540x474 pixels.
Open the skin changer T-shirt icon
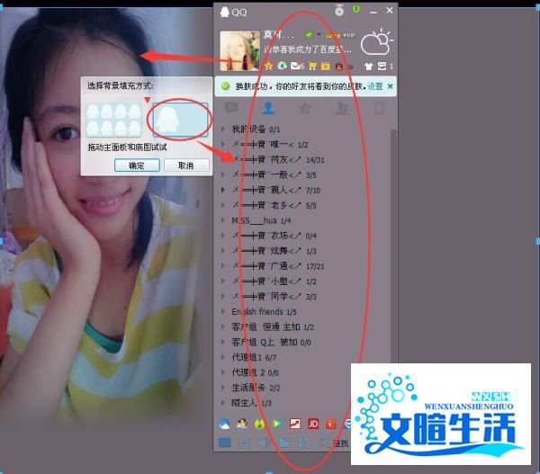click(x=368, y=66)
